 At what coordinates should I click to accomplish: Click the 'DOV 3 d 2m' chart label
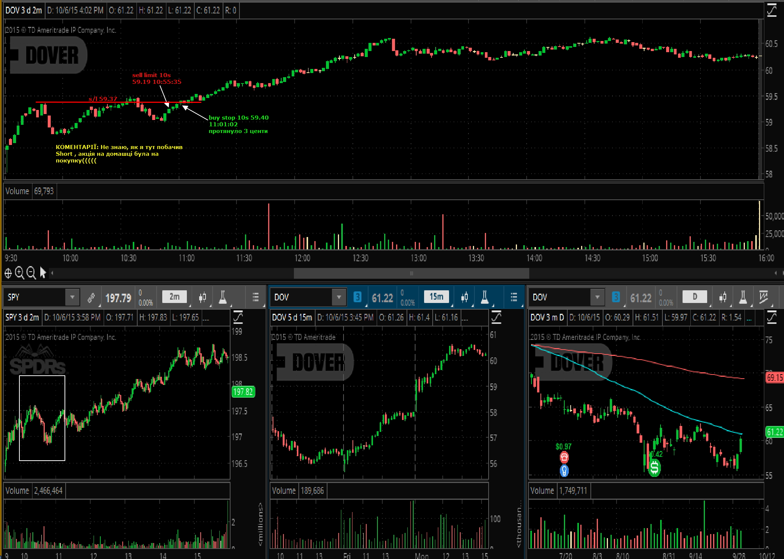tap(23, 10)
